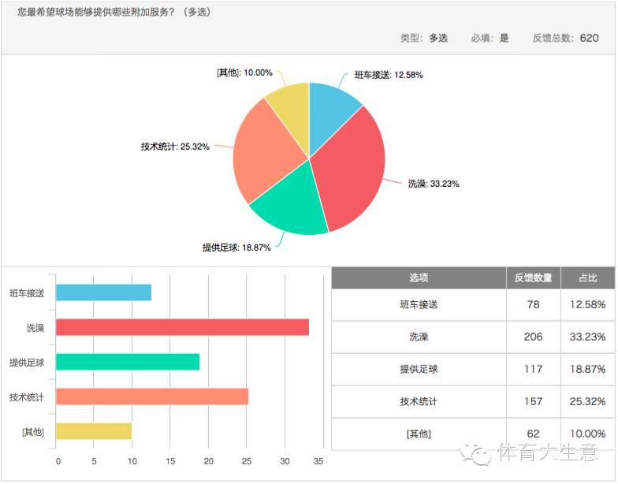Click table cell [其他]
Viewport: 618px width, 484px height.
click(419, 434)
